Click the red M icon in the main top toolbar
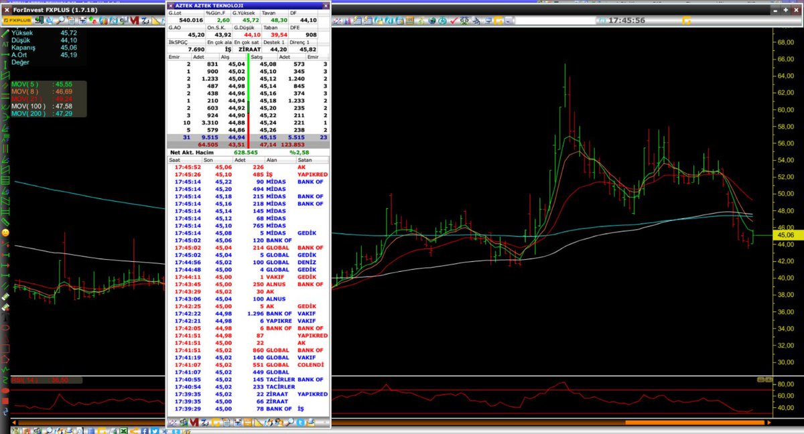The height and width of the screenshot is (434, 804). pyautogui.click(x=134, y=20)
